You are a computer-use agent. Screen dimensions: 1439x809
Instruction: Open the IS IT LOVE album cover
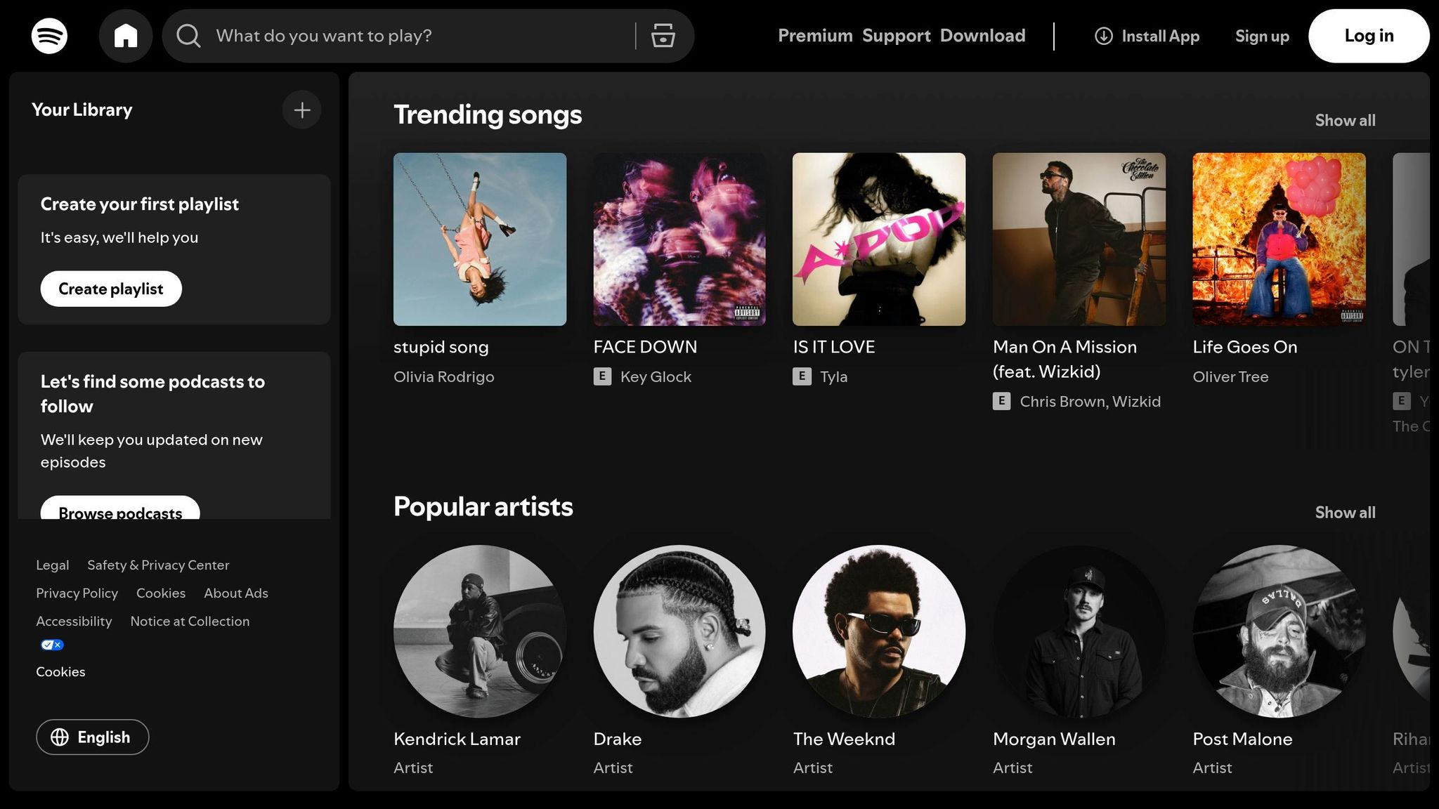(x=879, y=239)
